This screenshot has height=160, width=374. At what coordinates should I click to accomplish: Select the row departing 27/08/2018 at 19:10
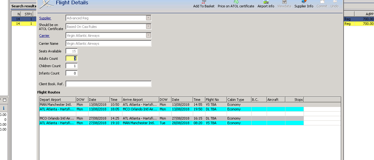(x=171, y=123)
